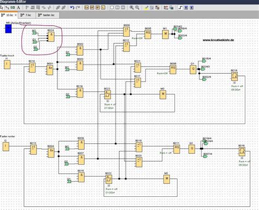Screen dimensions: 259x210
Task: Select the text annotation tool (A)
Action: pos(18,8)
